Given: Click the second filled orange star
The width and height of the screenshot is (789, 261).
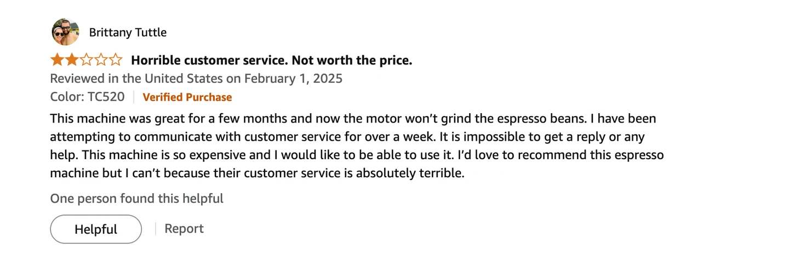Looking at the screenshot, I should coord(72,60).
